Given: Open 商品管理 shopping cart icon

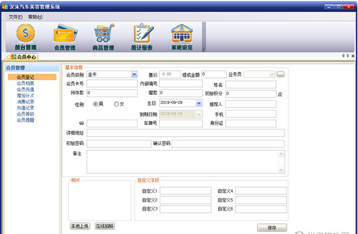Looking at the screenshot, I should 104,33.
